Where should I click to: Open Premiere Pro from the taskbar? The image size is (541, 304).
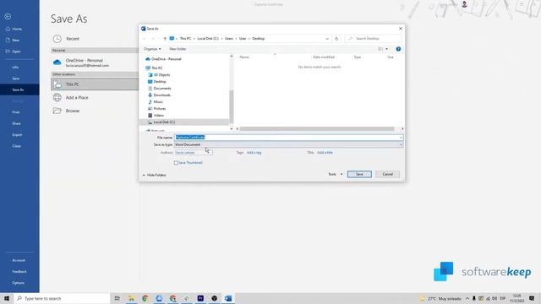[200, 298]
